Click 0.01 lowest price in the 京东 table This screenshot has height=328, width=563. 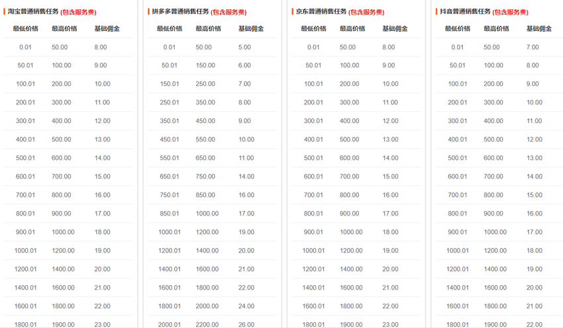[313, 47]
